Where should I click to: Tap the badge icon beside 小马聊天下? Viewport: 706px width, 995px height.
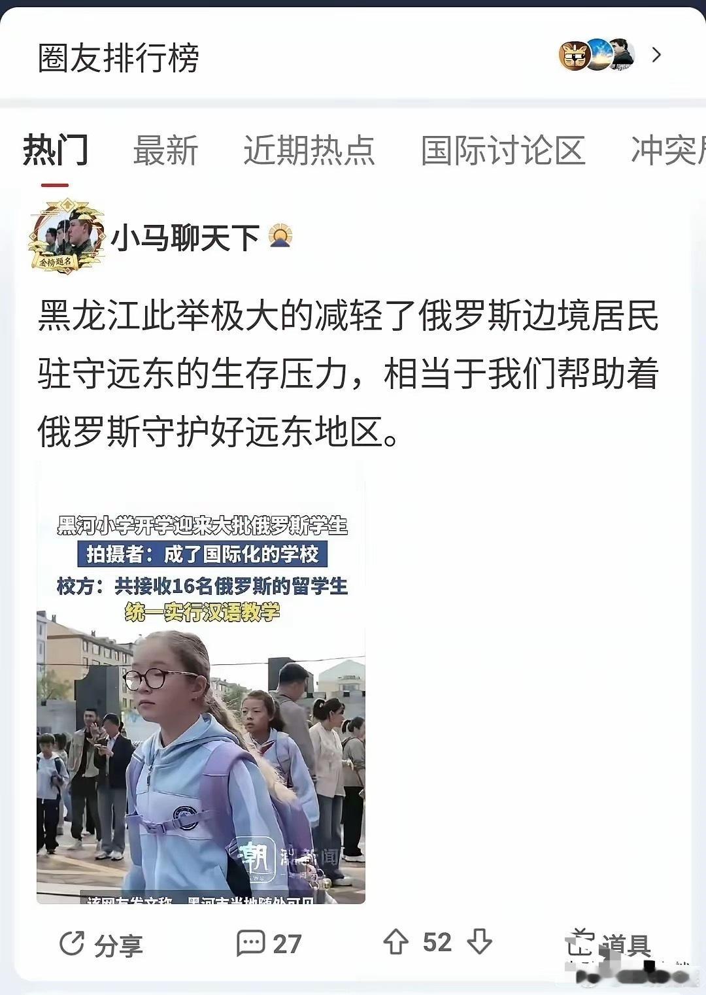(x=280, y=236)
